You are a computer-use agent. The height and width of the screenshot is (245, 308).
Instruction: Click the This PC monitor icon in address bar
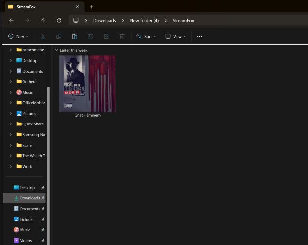[76, 20]
